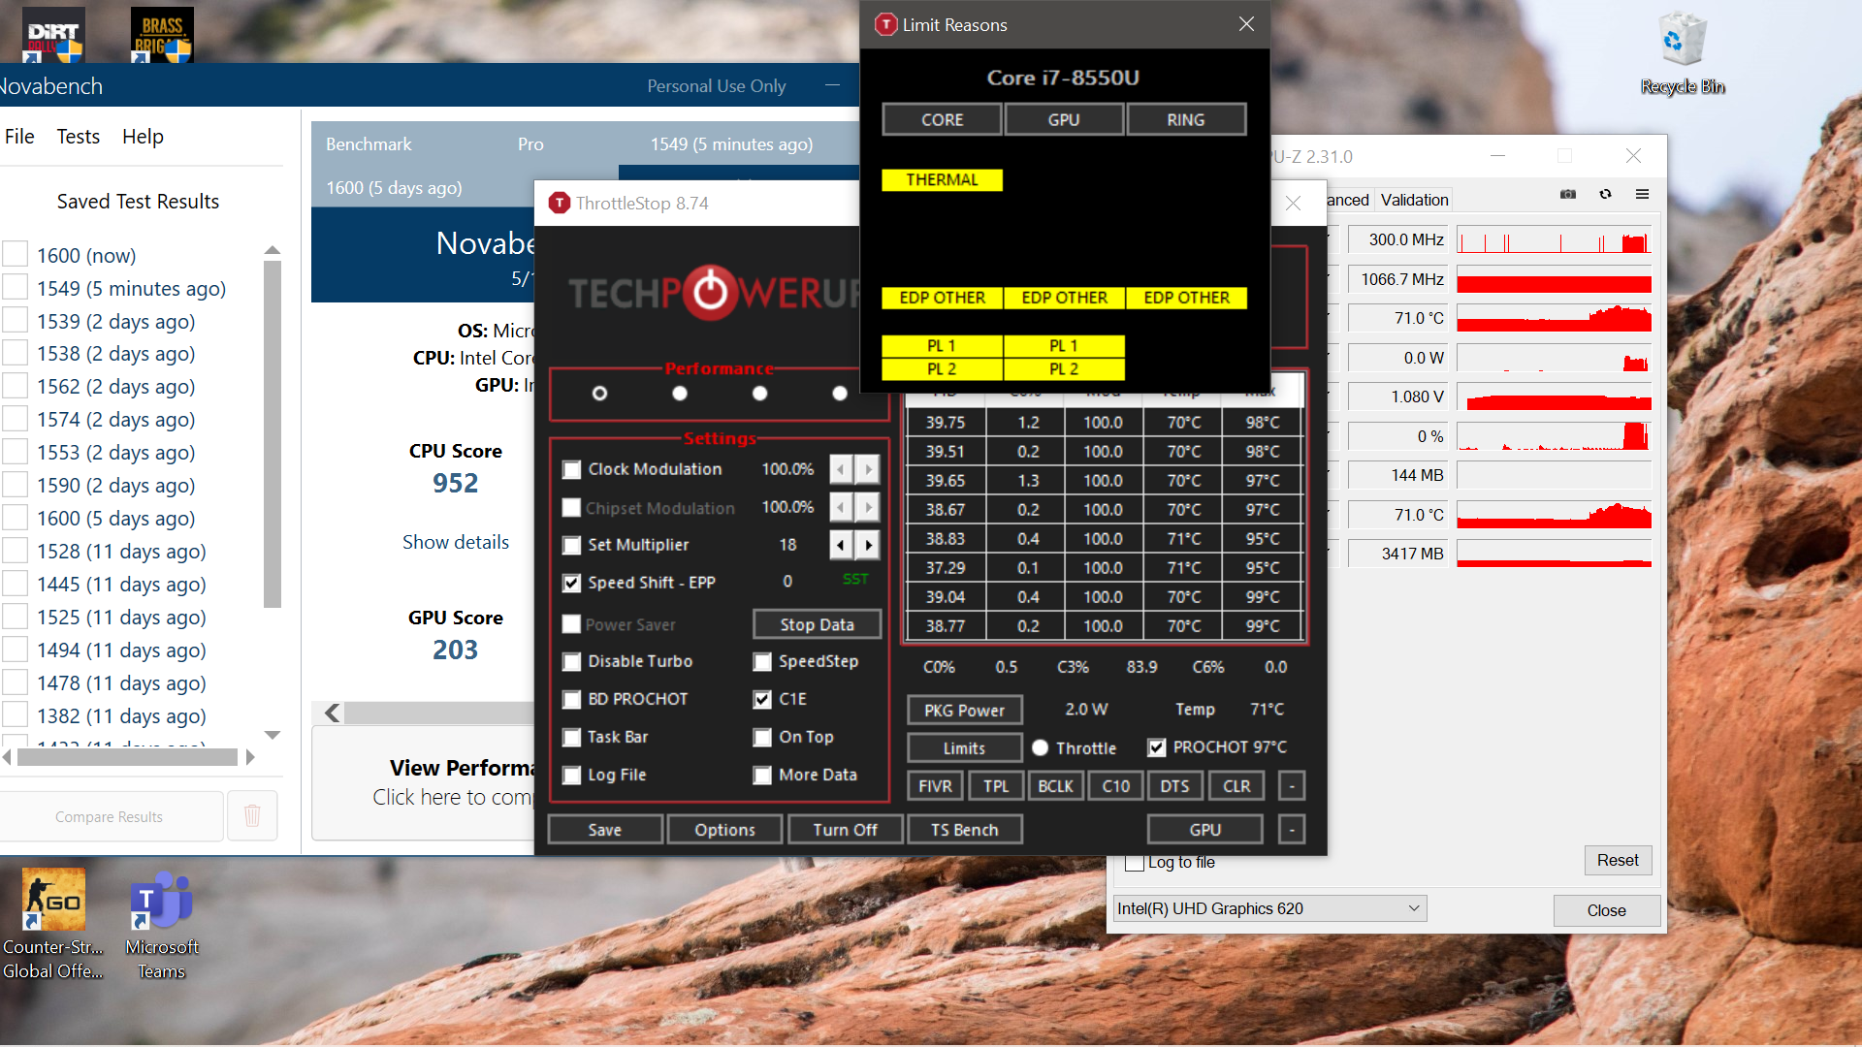The width and height of the screenshot is (1862, 1047).
Task: Toggle the Clock Modulation checkbox
Action: click(572, 470)
